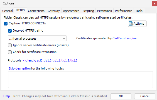Confirm settings with the OK button
The height and width of the screenshot is (100, 157).
click(121, 96)
